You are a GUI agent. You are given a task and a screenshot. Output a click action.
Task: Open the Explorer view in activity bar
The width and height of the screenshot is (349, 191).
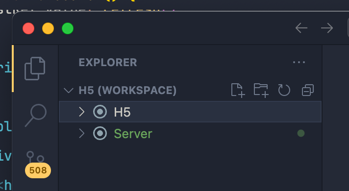pyautogui.click(x=35, y=69)
